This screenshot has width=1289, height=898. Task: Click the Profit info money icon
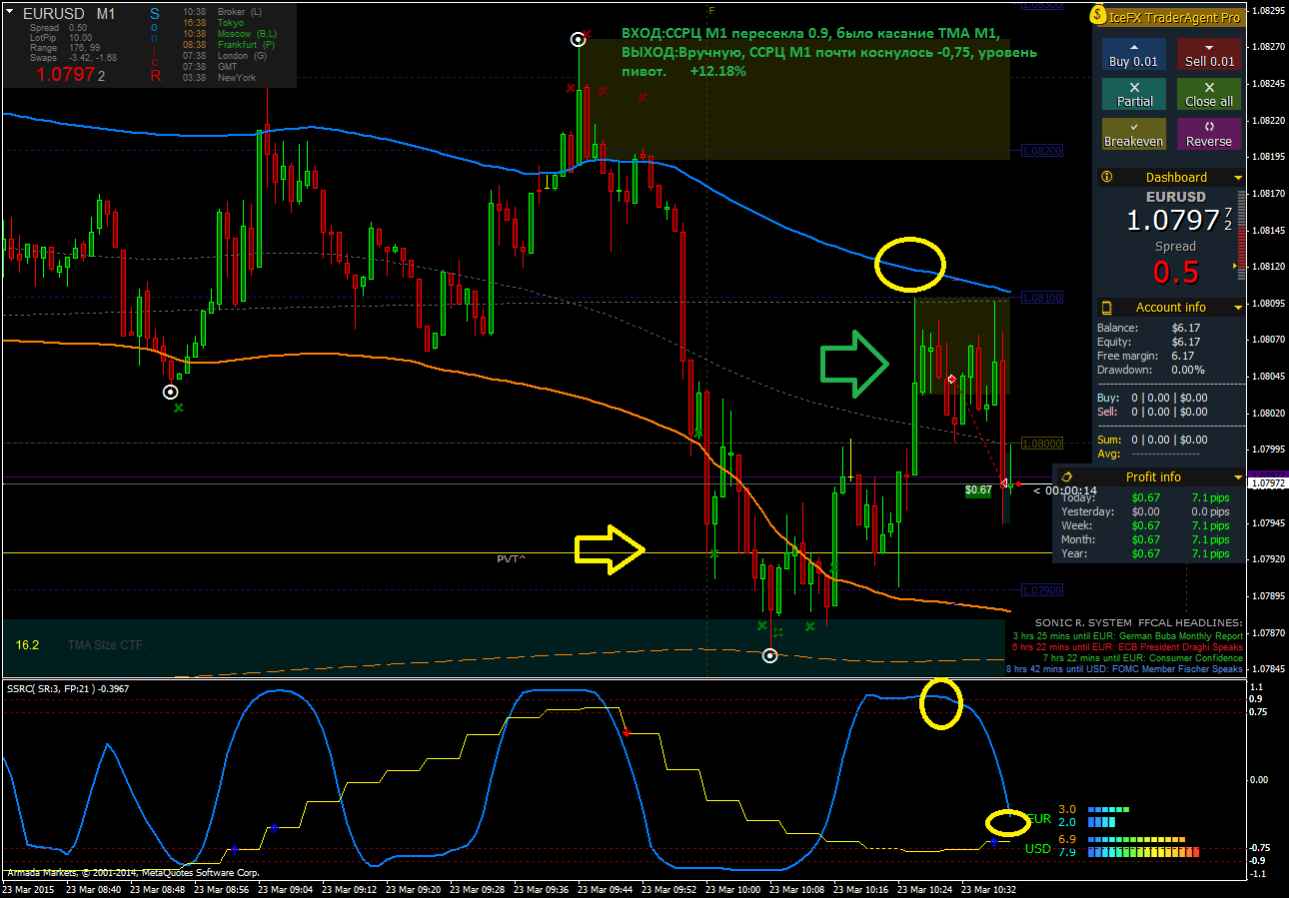coord(1067,476)
